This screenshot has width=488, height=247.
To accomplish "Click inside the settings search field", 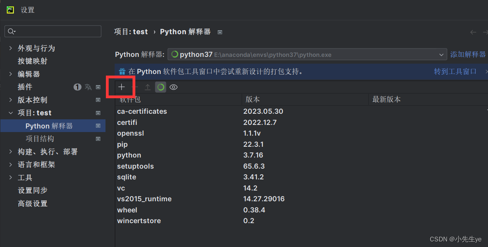I will (x=52, y=31).
